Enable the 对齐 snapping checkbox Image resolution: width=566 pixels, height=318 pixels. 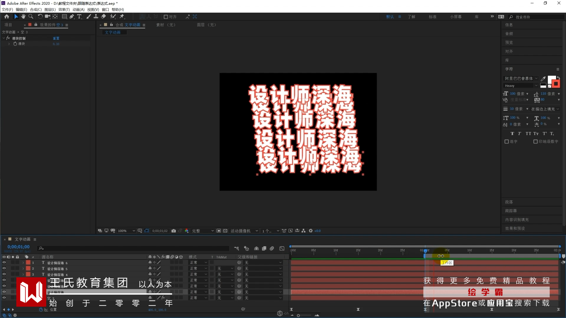click(x=166, y=17)
